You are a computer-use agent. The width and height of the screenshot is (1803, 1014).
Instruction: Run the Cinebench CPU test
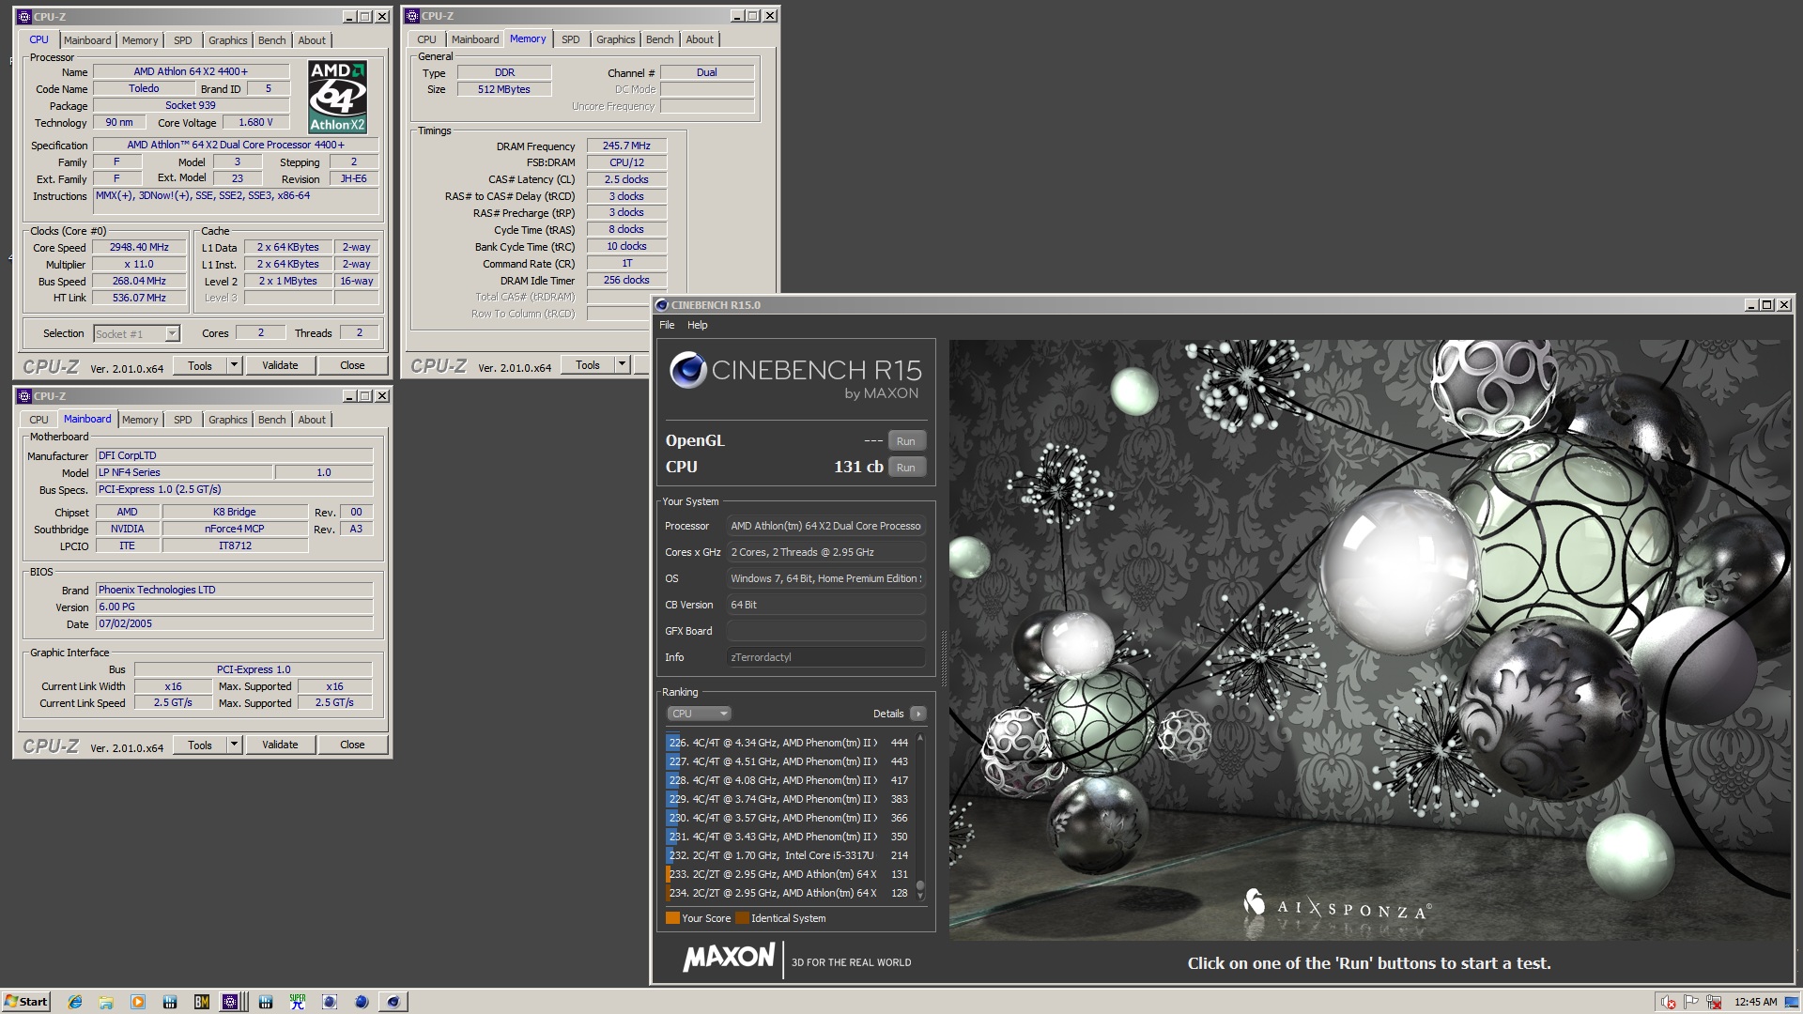pos(906,468)
